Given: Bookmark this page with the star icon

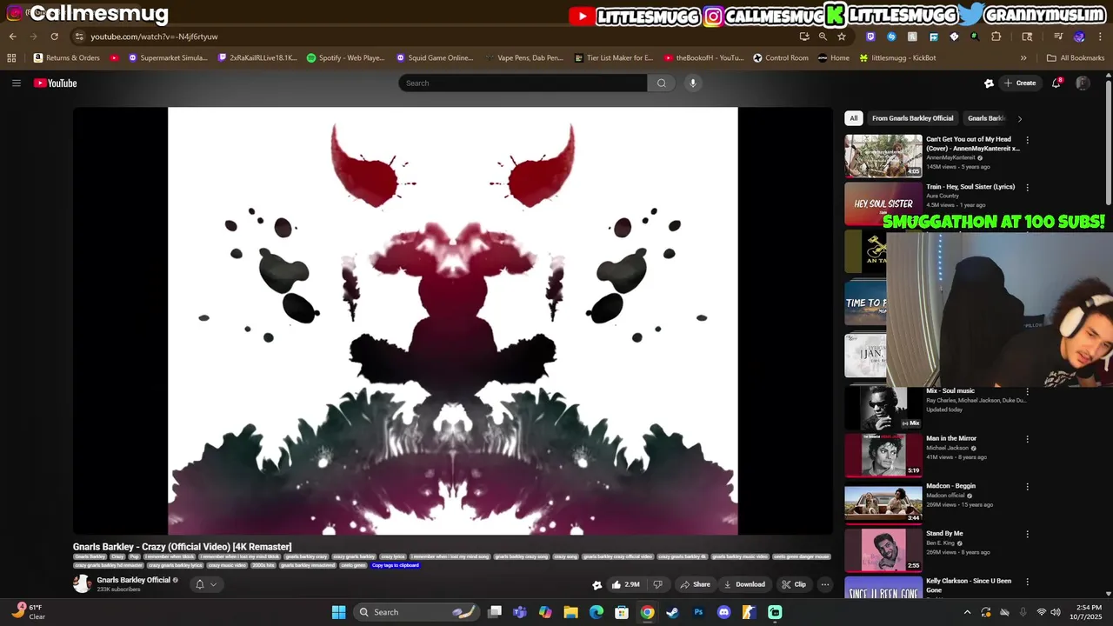Looking at the screenshot, I should click(x=842, y=37).
